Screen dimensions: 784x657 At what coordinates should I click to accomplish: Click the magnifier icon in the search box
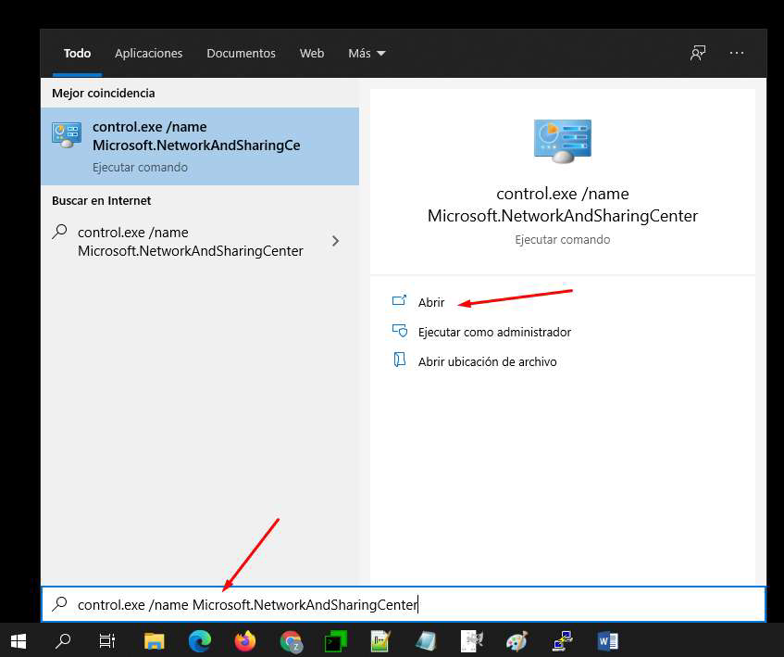[59, 604]
